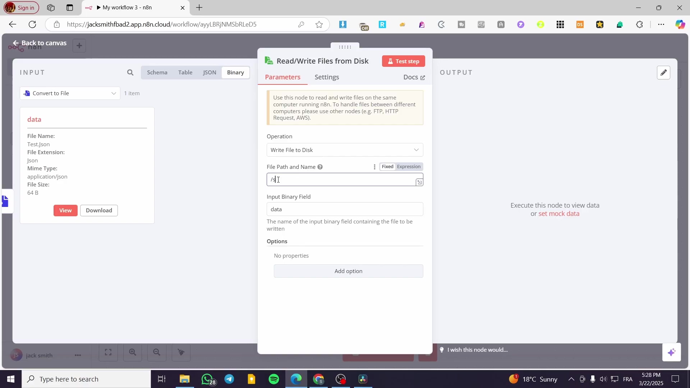Click Add option dropdown button
The height and width of the screenshot is (388, 690).
348,271
